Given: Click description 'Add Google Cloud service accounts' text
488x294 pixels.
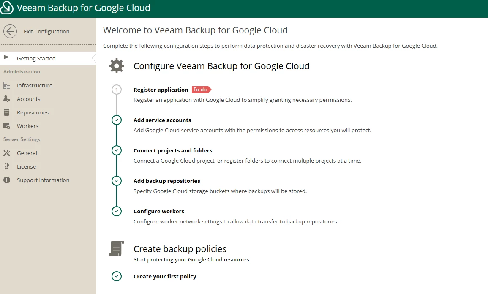Looking at the screenshot, I should 252,131.
